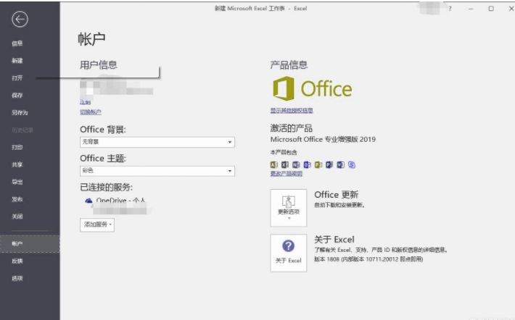Select 发布 in the sidebar
515x320 pixels.
[17, 199]
